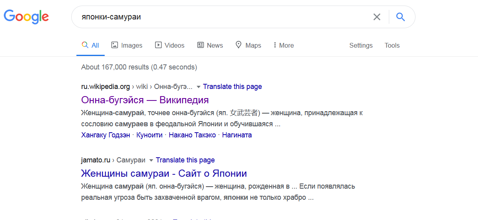The image size is (478, 220).
Task: Click the Maps tab pin icon
Action: 239,45
